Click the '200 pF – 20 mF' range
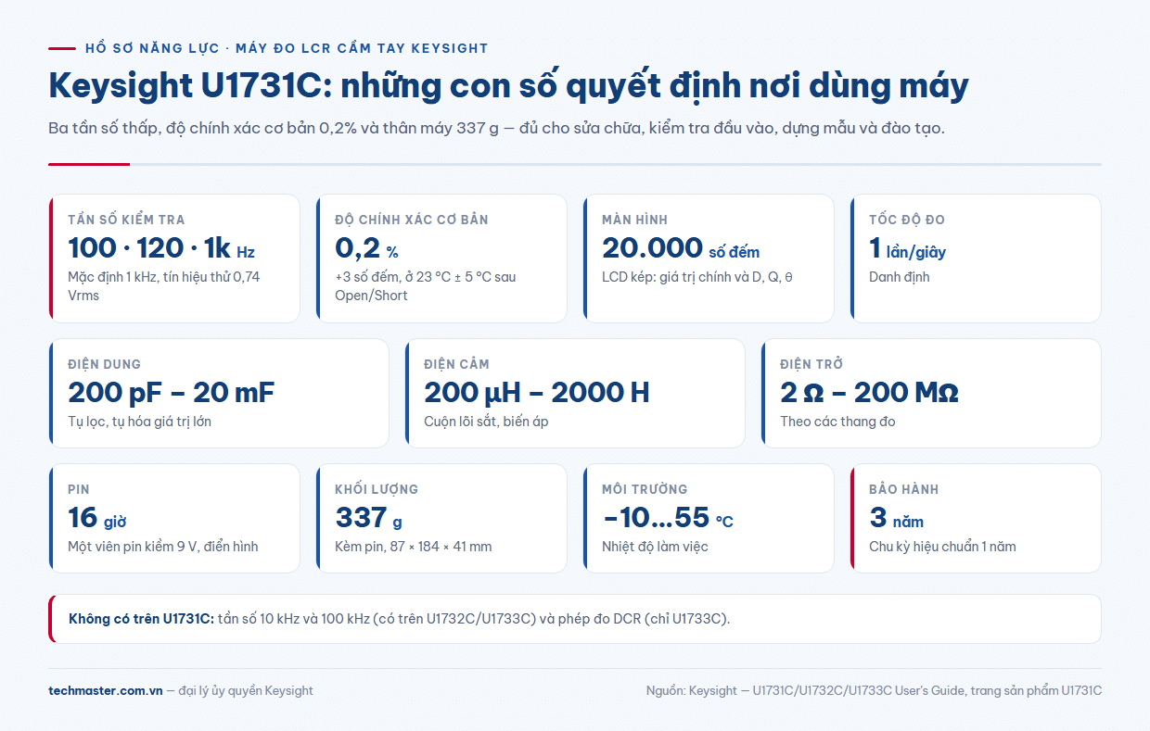Image resolution: width=1150 pixels, height=731 pixels. pyautogui.click(x=171, y=393)
